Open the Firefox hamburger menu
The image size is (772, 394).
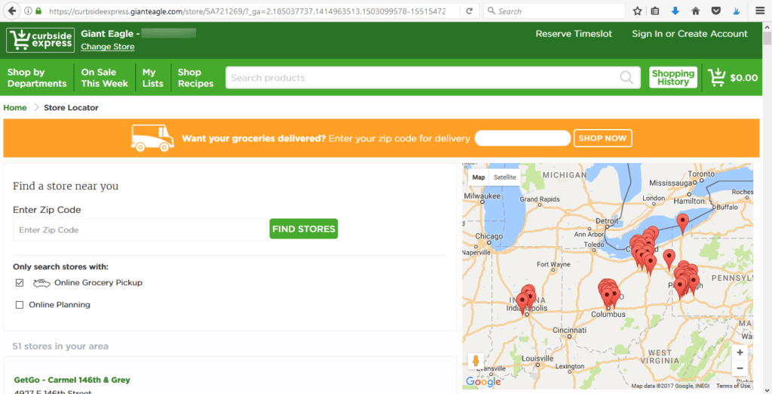point(759,11)
